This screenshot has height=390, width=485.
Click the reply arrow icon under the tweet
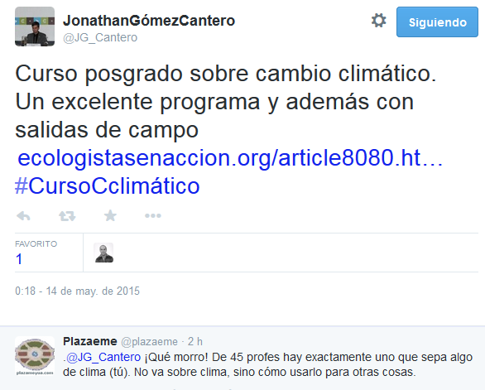pos(23,216)
